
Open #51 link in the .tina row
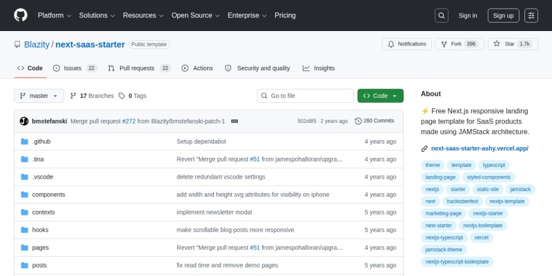255,159
